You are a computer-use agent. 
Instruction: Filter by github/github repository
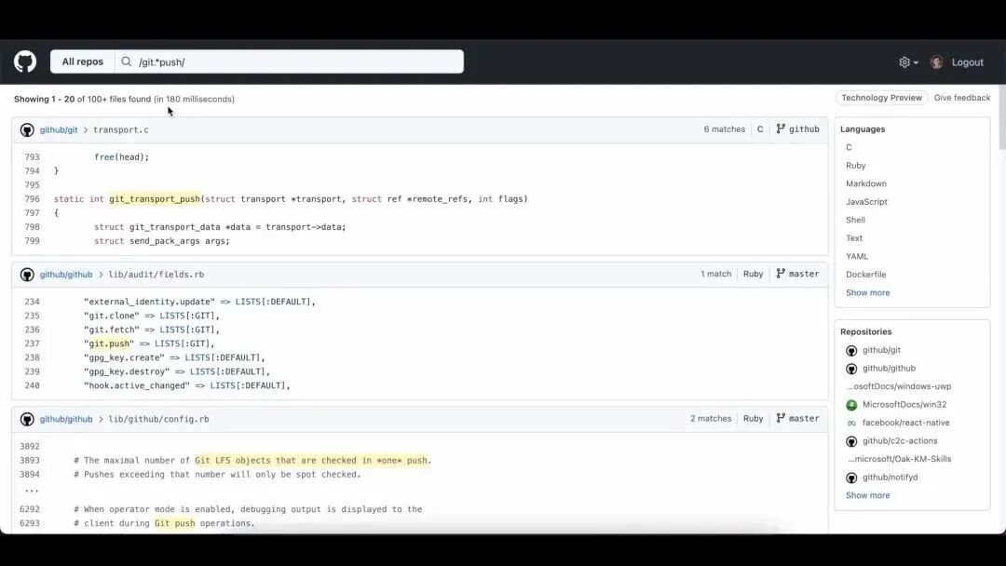[889, 368]
